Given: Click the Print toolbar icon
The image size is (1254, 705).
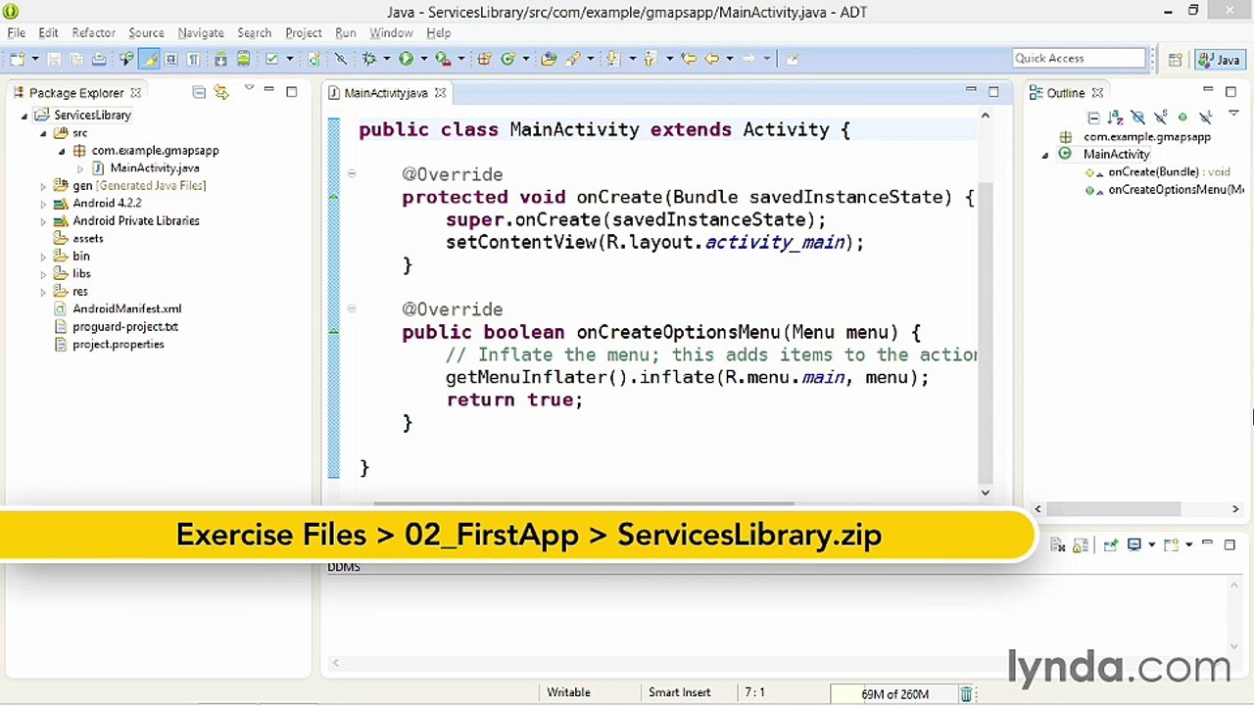Looking at the screenshot, I should (x=99, y=59).
